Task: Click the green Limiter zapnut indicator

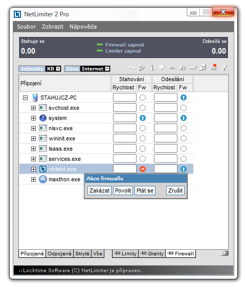Action: point(100,51)
